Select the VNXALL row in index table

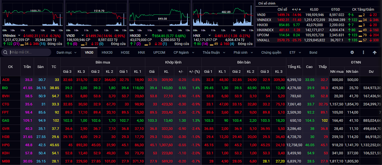pyautogui.click(x=318, y=40)
